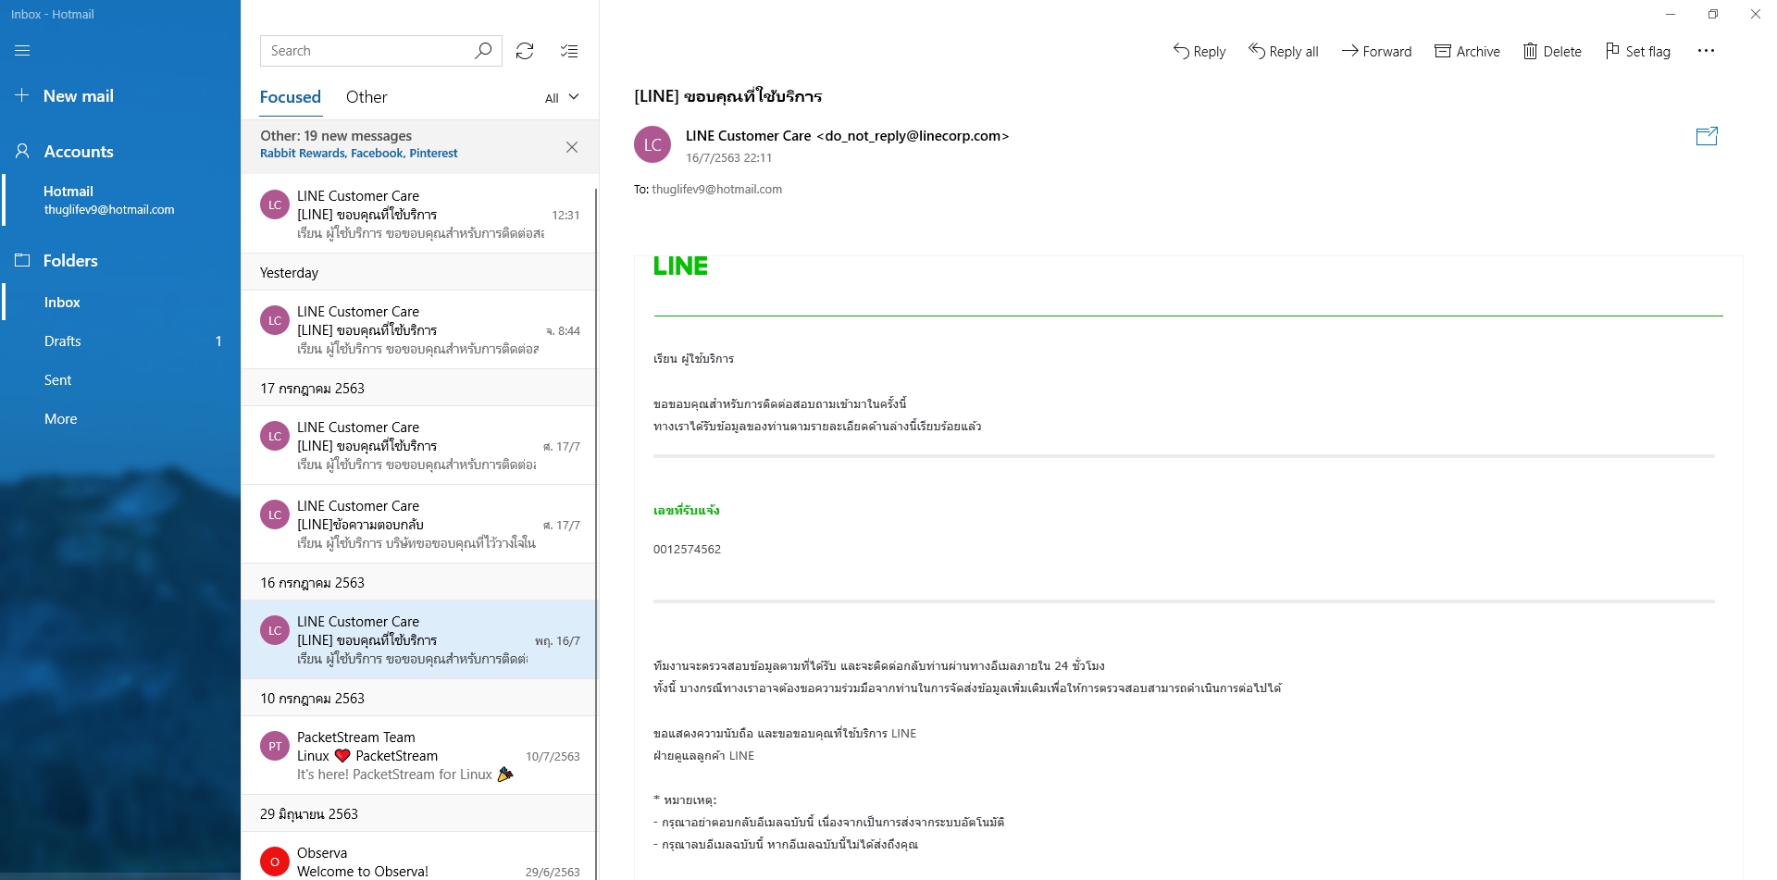Open Accounts person icon

pos(22,151)
